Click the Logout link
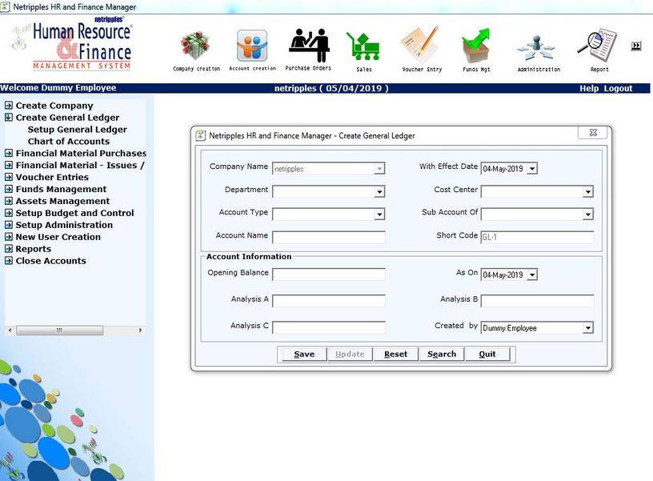 point(618,88)
